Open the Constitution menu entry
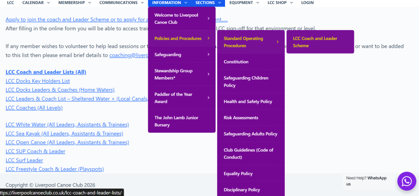The width and height of the screenshot is (419, 196). coord(236,62)
